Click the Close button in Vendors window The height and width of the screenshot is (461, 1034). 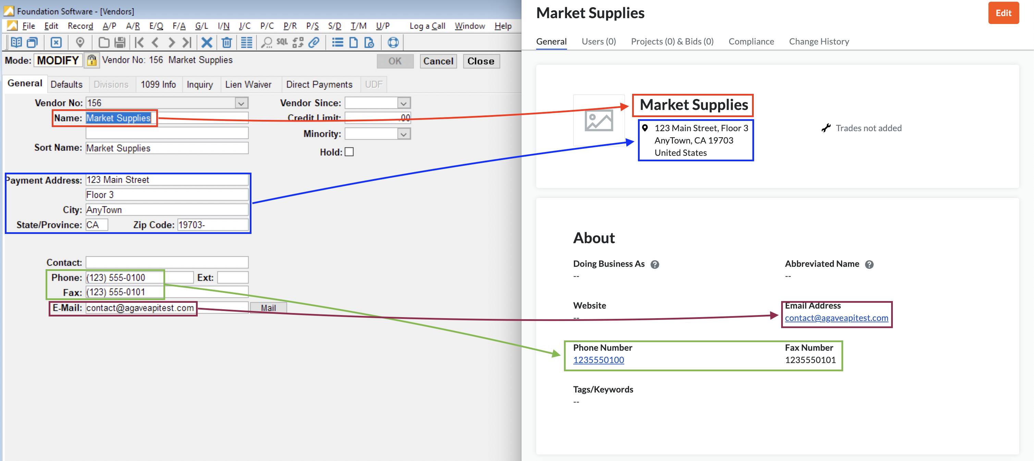pos(481,61)
